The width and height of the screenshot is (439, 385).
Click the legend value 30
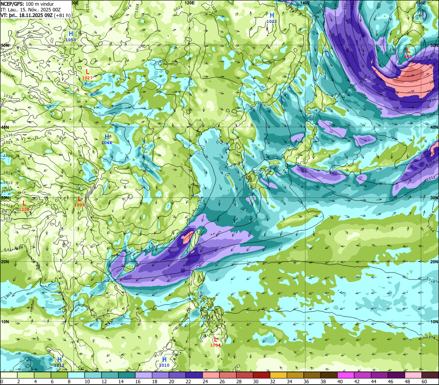pos(255,381)
